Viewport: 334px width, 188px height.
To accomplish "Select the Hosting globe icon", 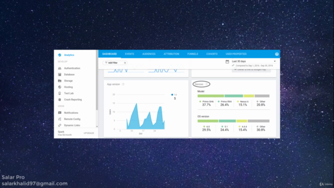I will (59, 87).
